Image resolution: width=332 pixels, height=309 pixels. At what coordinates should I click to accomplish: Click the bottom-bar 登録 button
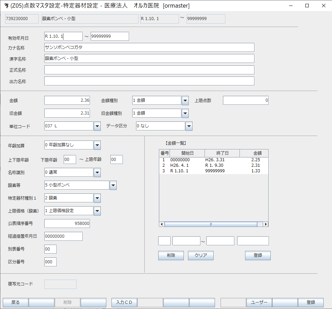coord(311,302)
